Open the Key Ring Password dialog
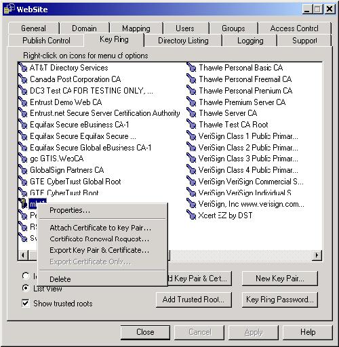The image size is (339, 347). pyautogui.click(x=280, y=300)
